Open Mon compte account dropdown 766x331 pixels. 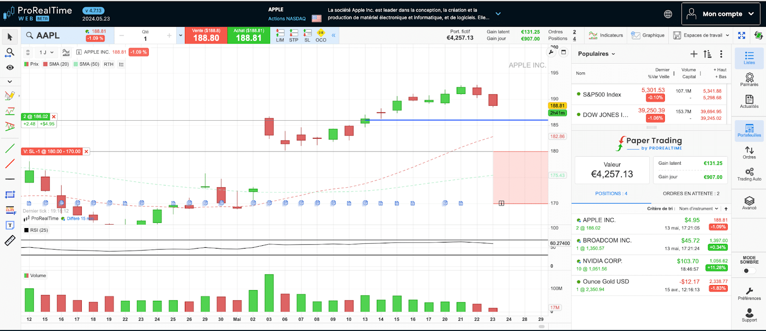[721, 14]
